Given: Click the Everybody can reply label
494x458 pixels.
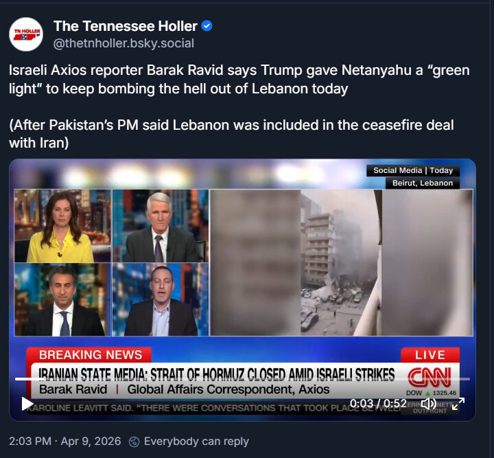Looking at the screenshot, I should [x=196, y=442].
